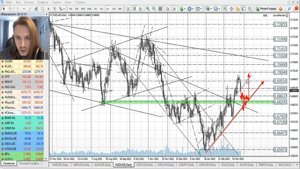Click the tile windows icon
This screenshot has width=300, height=169.
click(x=161, y=9)
